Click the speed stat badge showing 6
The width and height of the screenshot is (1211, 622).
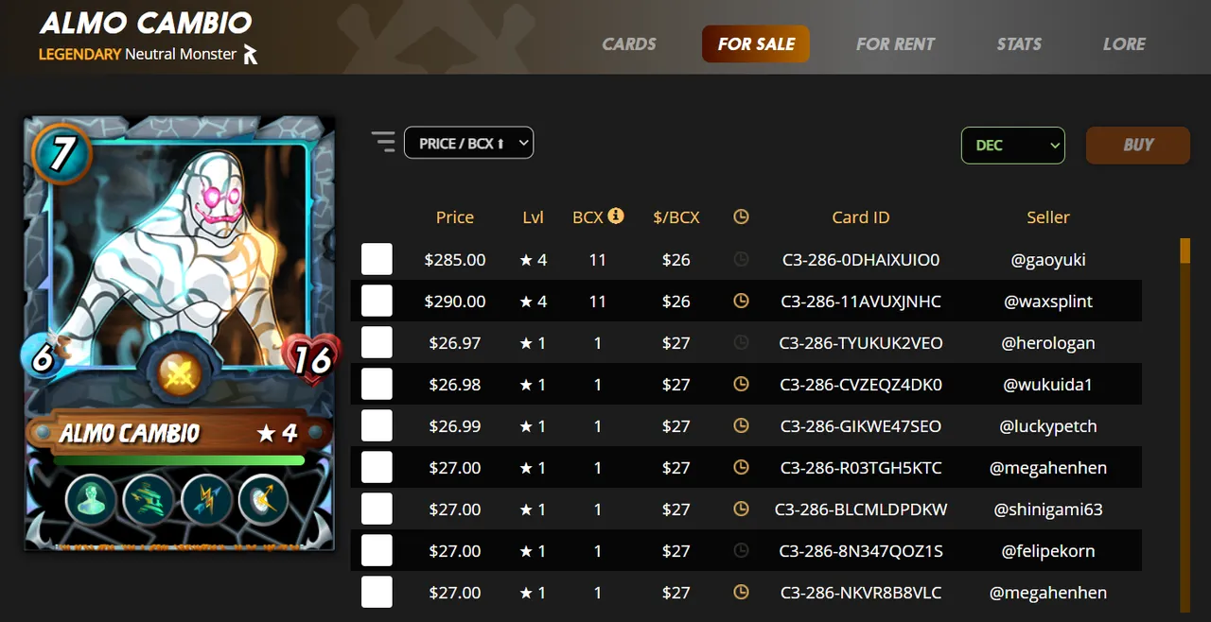(x=44, y=357)
